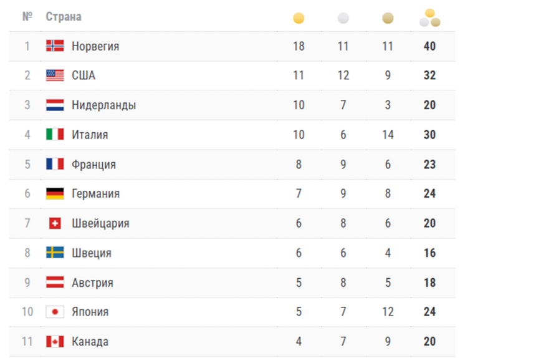Click the silver medal column icon

[x=343, y=18]
